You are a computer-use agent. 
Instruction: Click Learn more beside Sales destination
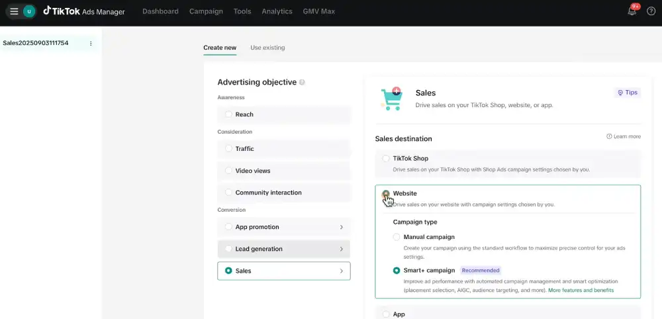624,136
